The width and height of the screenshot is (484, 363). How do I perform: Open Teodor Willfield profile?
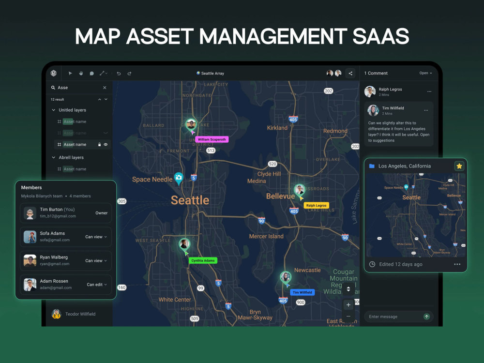[x=74, y=314]
